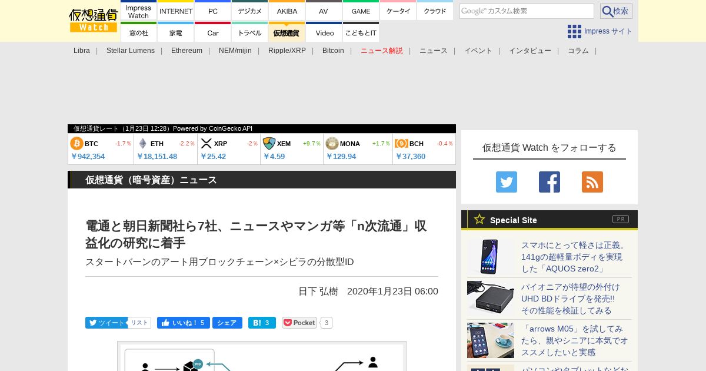This screenshot has height=371, width=706.
Task: Bookmark with Hatena B! button
Action: pos(262,323)
